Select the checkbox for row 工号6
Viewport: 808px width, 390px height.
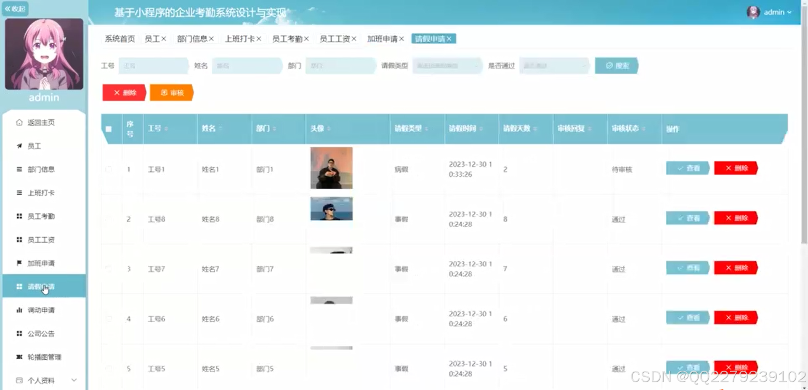pyautogui.click(x=109, y=319)
